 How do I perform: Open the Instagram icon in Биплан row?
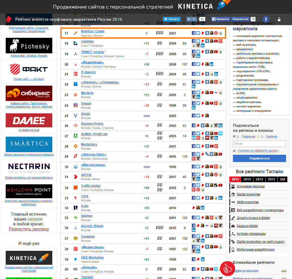[220, 217]
